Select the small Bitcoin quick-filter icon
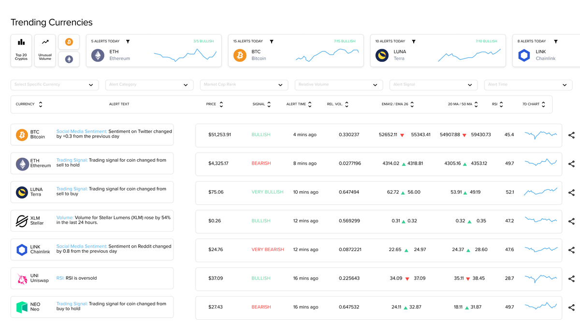The image size is (580, 326). [69, 42]
